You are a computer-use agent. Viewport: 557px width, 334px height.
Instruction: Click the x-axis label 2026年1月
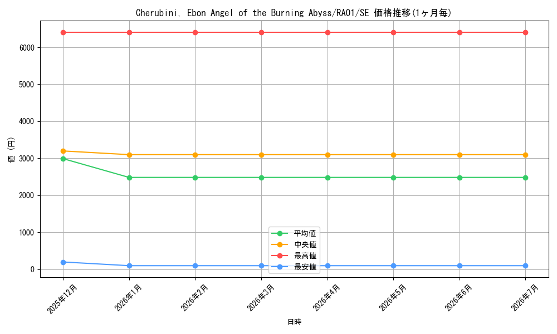(129, 297)
